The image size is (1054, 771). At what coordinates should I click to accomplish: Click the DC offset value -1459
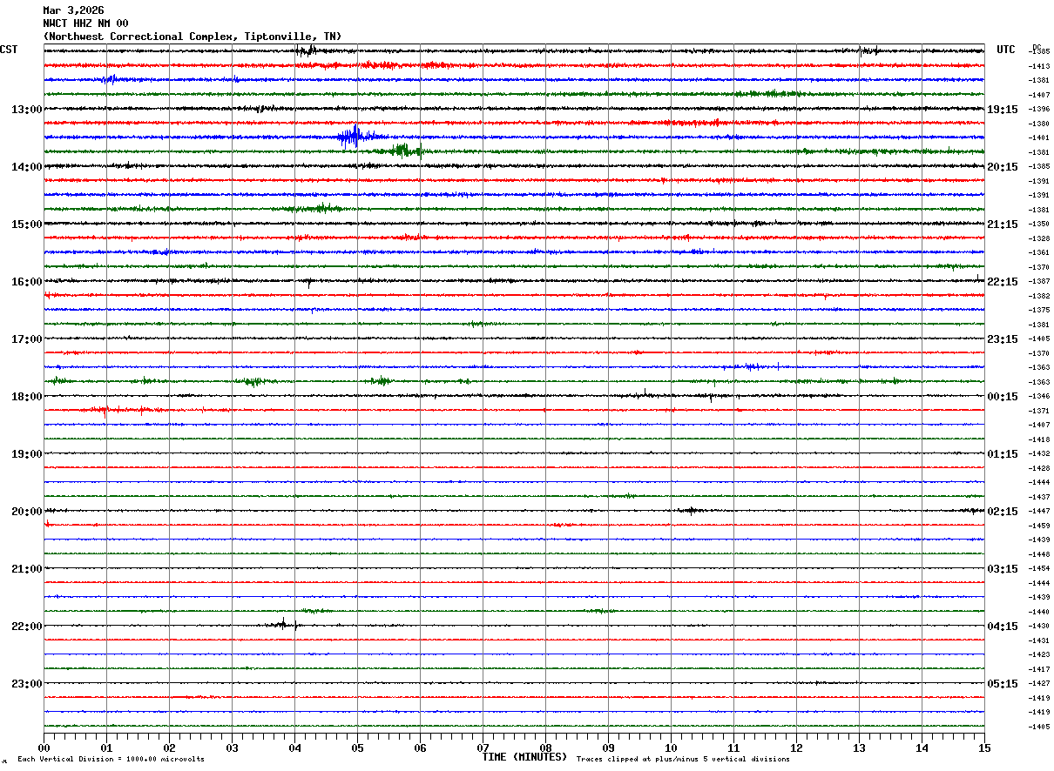(x=1038, y=526)
